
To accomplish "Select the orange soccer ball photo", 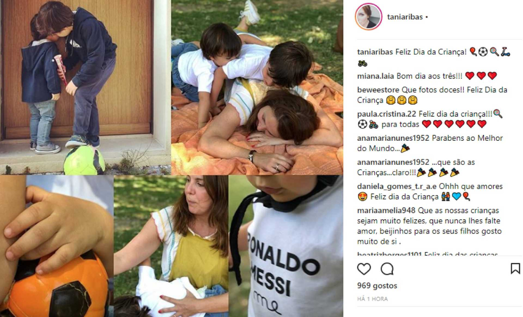I will point(56,246).
